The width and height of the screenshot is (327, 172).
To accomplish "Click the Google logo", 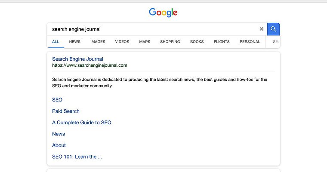I will pyautogui.click(x=163, y=12).
